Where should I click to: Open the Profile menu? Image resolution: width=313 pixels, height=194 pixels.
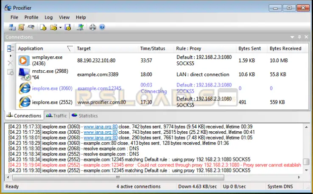pyautogui.click(x=31, y=17)
